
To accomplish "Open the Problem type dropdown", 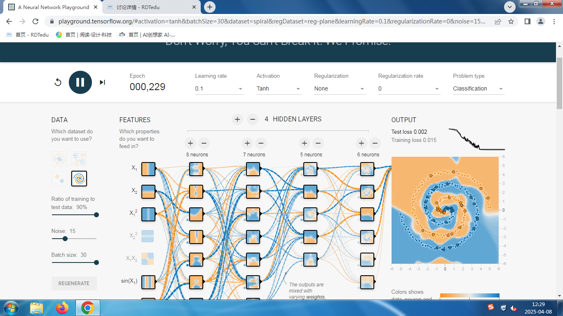I will 479,88.
